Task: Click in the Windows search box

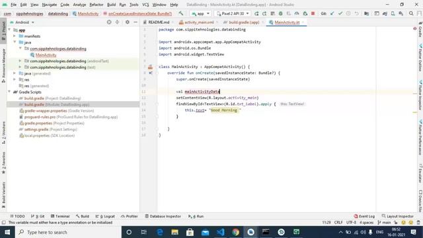Action: (67, 232)
